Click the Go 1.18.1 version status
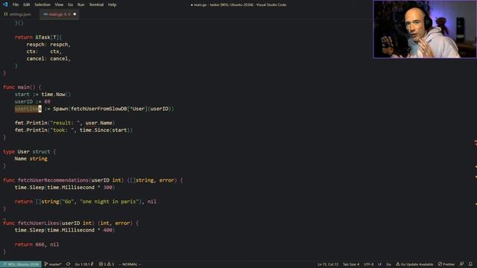 (x=84, y=264)
